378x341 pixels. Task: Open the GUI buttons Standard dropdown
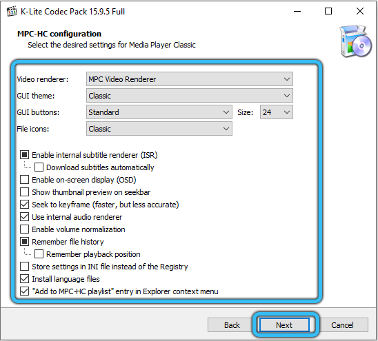coord(159,112)
